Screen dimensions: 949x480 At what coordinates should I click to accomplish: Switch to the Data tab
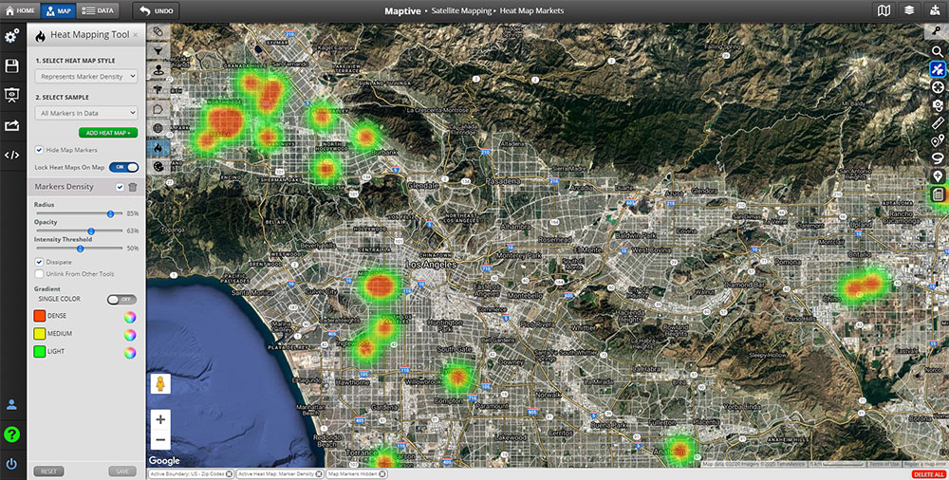pyautogui.click(x=97, y=10)
